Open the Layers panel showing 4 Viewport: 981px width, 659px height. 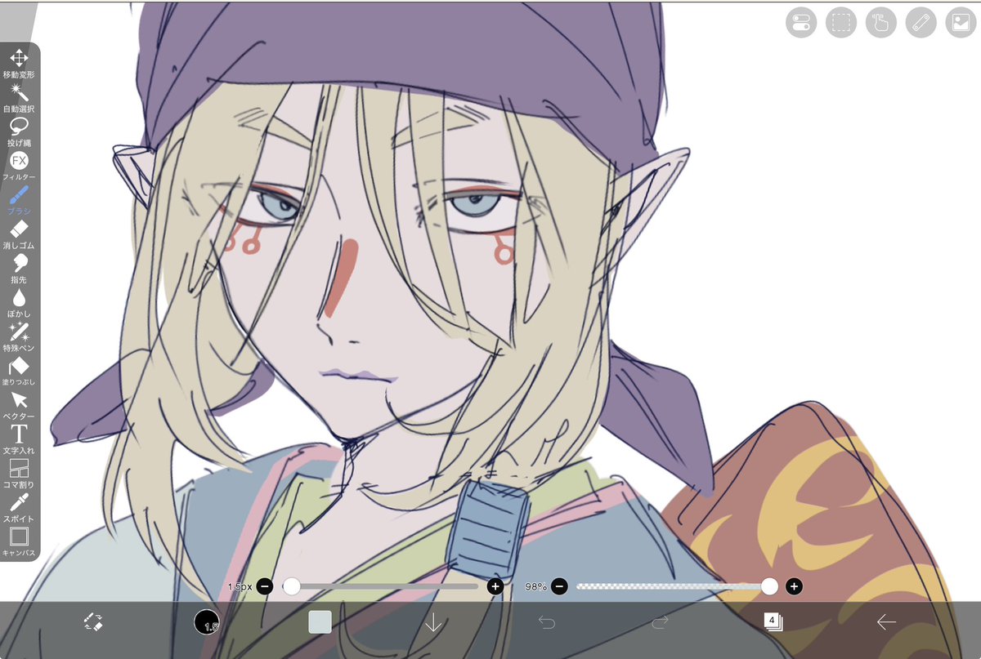[773, 622]
